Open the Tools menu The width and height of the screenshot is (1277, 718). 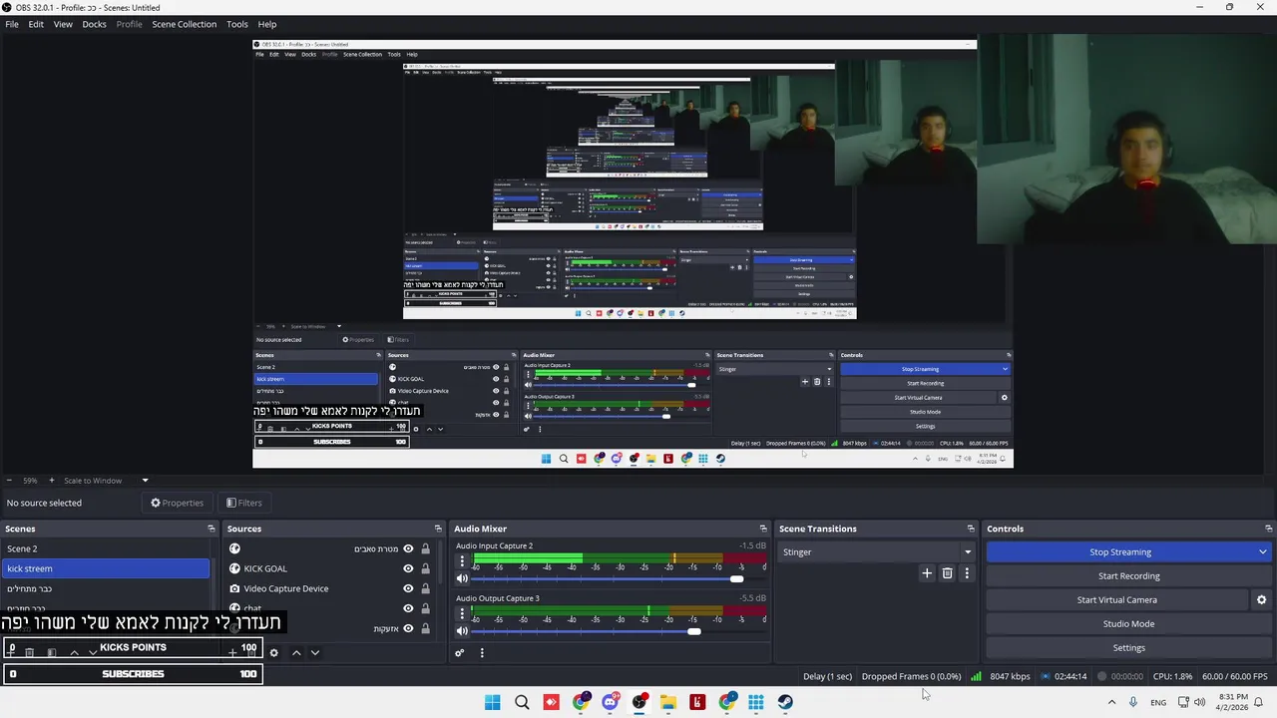[x=237, y=24]
